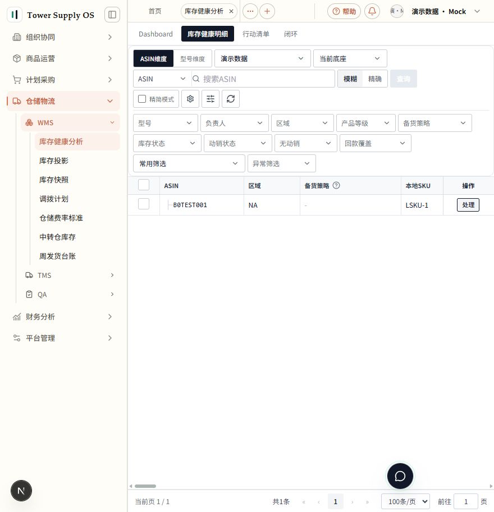Screen dimensions: 494x512
Task: Click the 帮助 help button
Action: point(344,11)
